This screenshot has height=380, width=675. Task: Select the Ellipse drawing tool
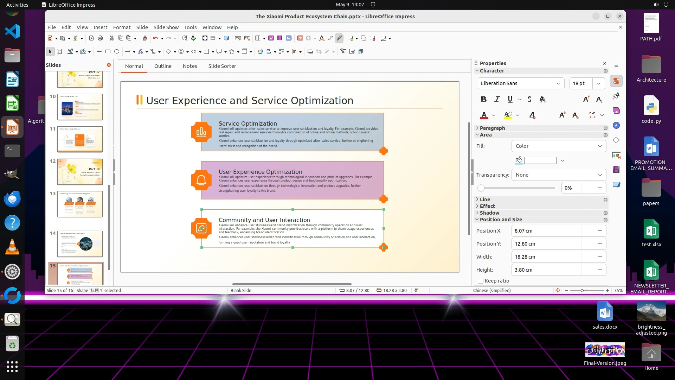pos(117,51)
